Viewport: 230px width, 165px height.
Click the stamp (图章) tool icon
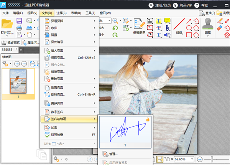[208, 24]
